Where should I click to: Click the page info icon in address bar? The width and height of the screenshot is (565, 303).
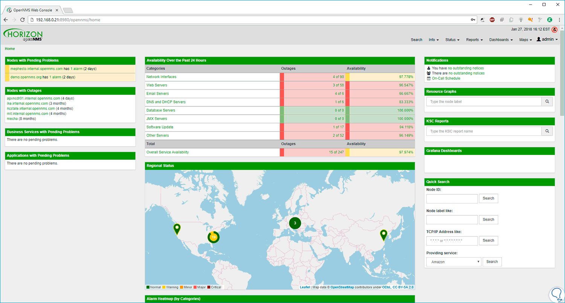[x=33, y=20]
